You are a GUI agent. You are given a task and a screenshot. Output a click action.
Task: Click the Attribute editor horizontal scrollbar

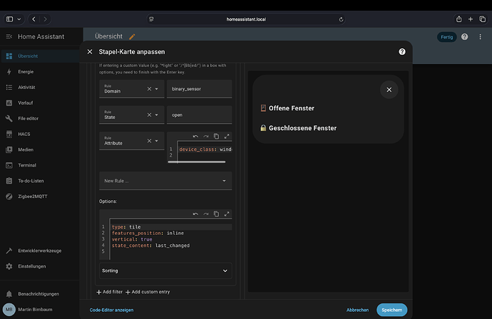[x=197, y=162]
